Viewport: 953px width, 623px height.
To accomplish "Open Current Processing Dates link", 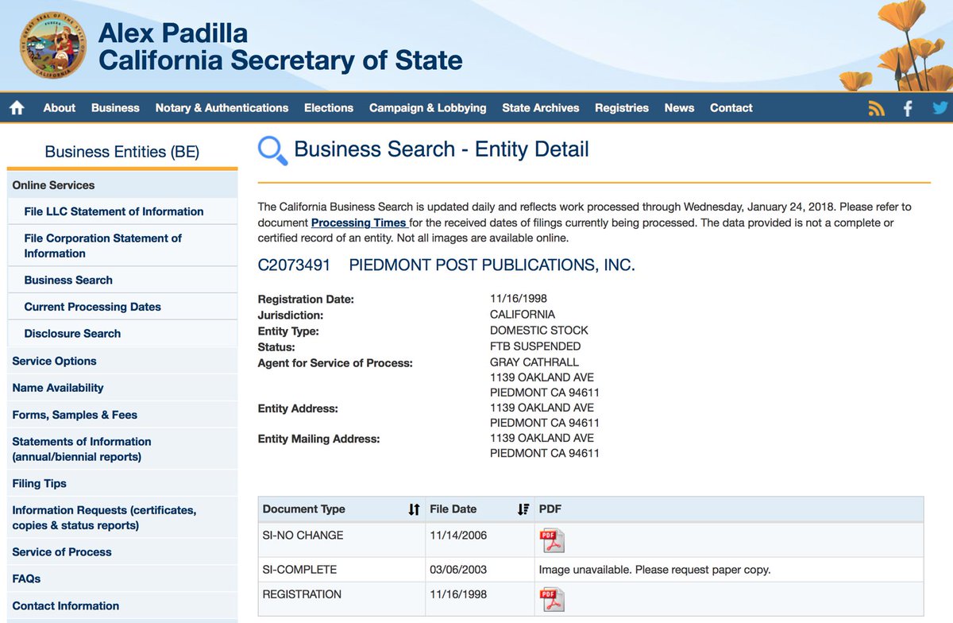I will (92, 307).
